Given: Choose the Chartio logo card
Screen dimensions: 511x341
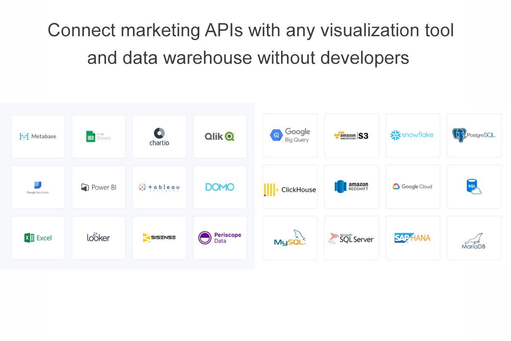Looking at the screenshot, I should pos(159,136).
